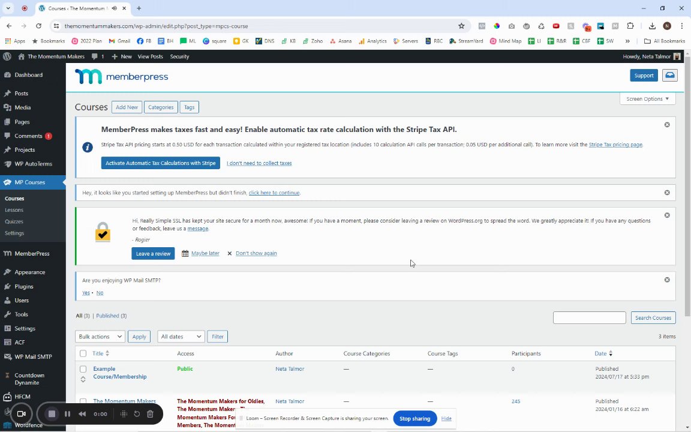
Task: Open the browser downloads icon
Action: [x=652, y=26]
